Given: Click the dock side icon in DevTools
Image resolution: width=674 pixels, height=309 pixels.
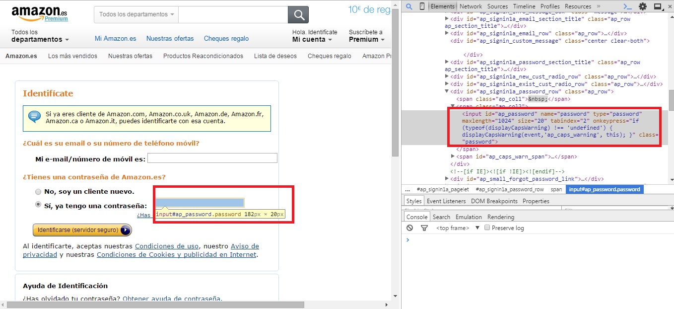Looking at the screenshot, I should [x=658, y=6].
